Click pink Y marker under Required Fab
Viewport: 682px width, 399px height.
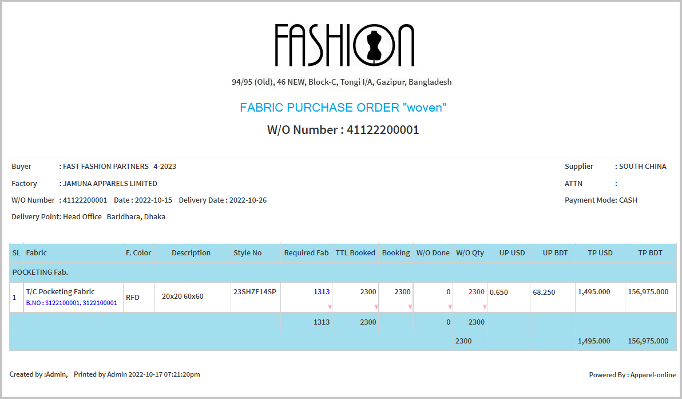(330, 307)
